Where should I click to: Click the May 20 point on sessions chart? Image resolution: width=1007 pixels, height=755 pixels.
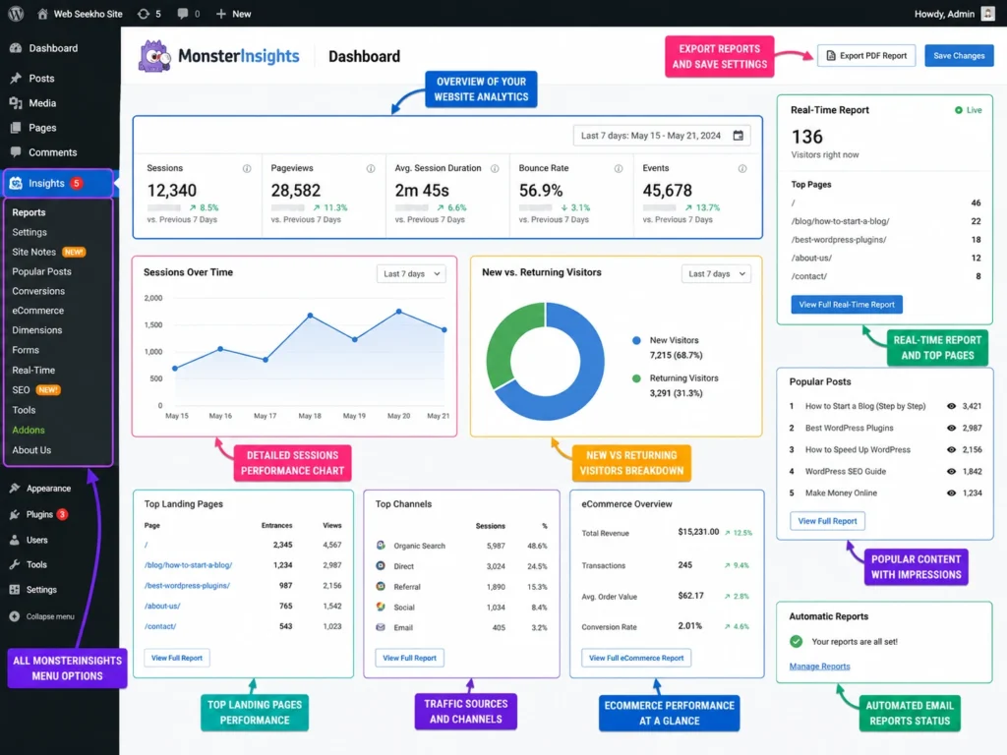pos(399,312)
